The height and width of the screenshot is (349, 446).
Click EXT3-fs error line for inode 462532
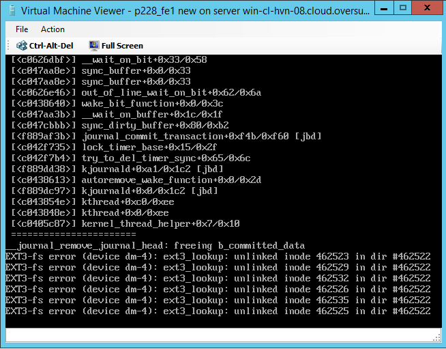(218, 279)
